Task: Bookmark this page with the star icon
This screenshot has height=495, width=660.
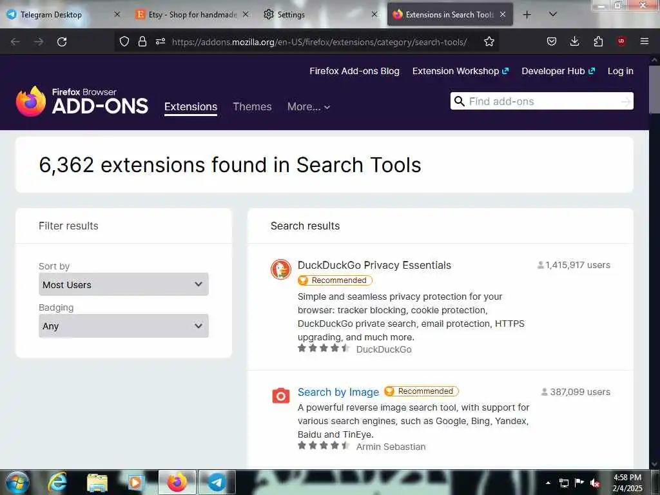Action: [489, 42]
